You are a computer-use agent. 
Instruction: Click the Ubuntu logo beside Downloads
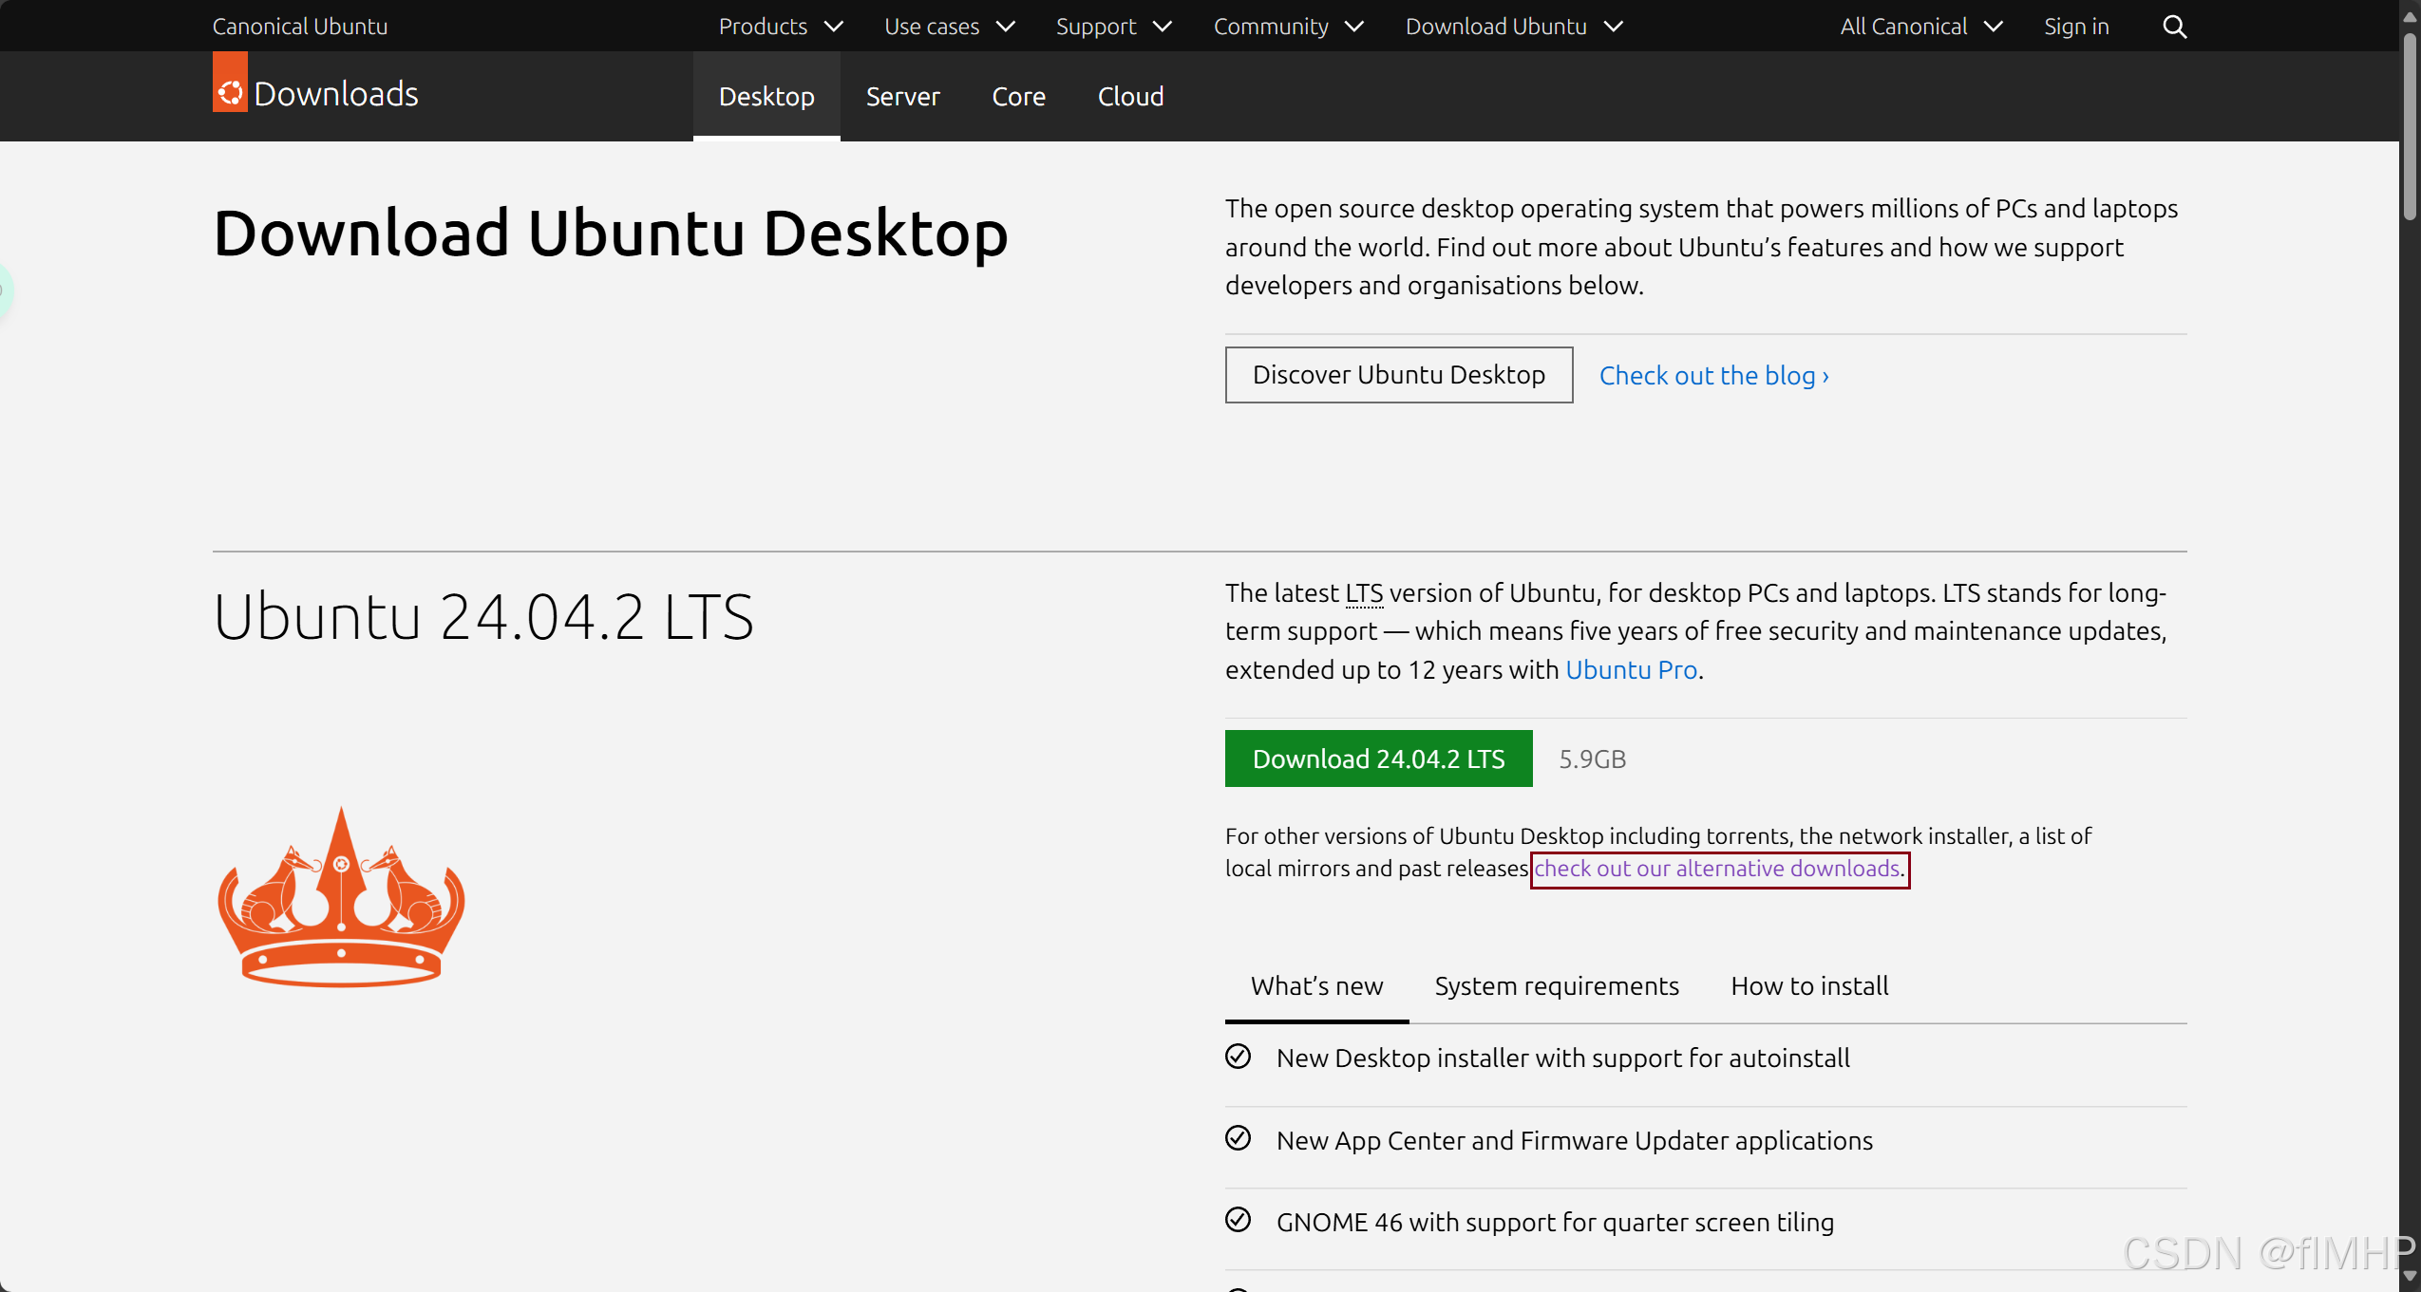pyautogui.click(x=230, y=92)
